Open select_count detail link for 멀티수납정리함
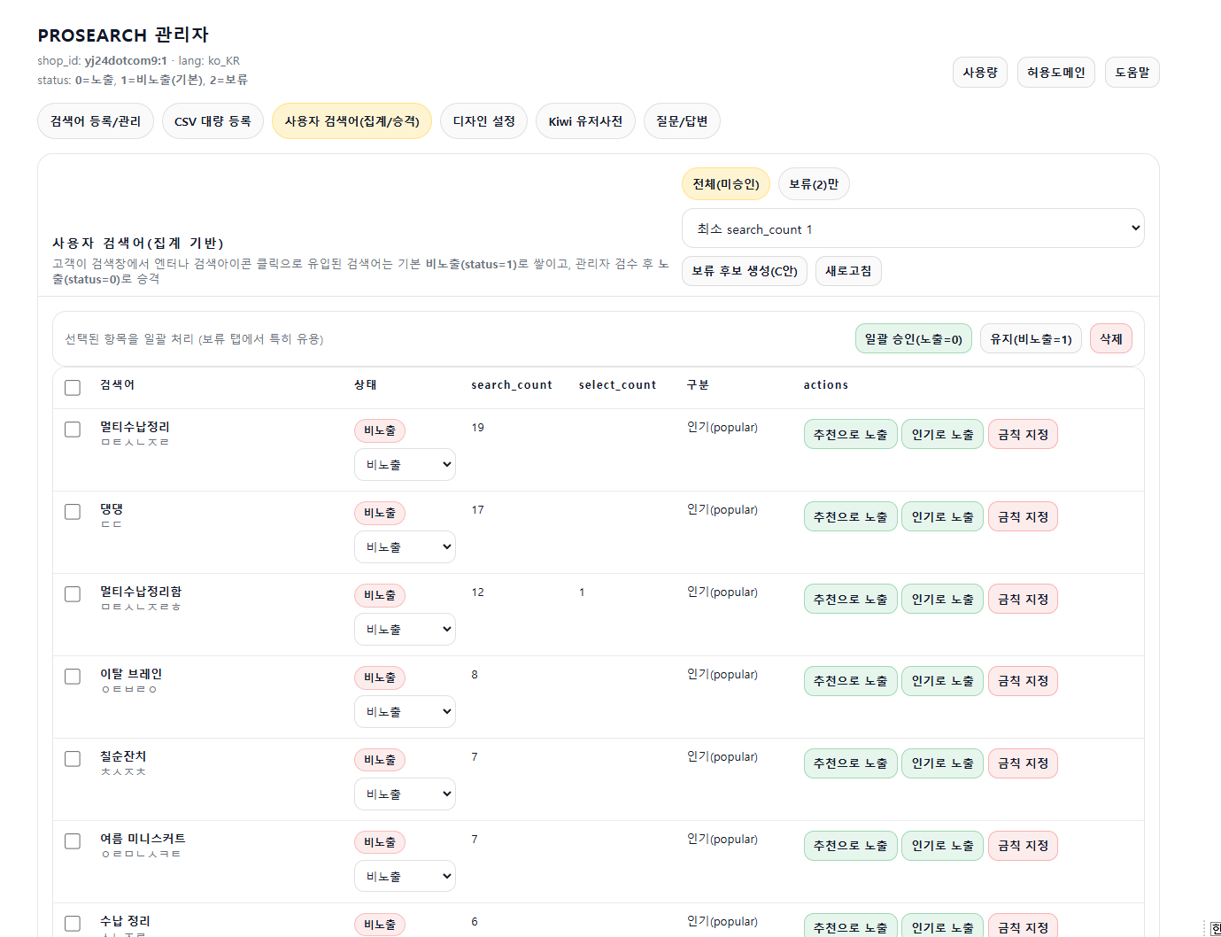The width and height of the screenshot is (1221, 937). click(x=582, y=592)
